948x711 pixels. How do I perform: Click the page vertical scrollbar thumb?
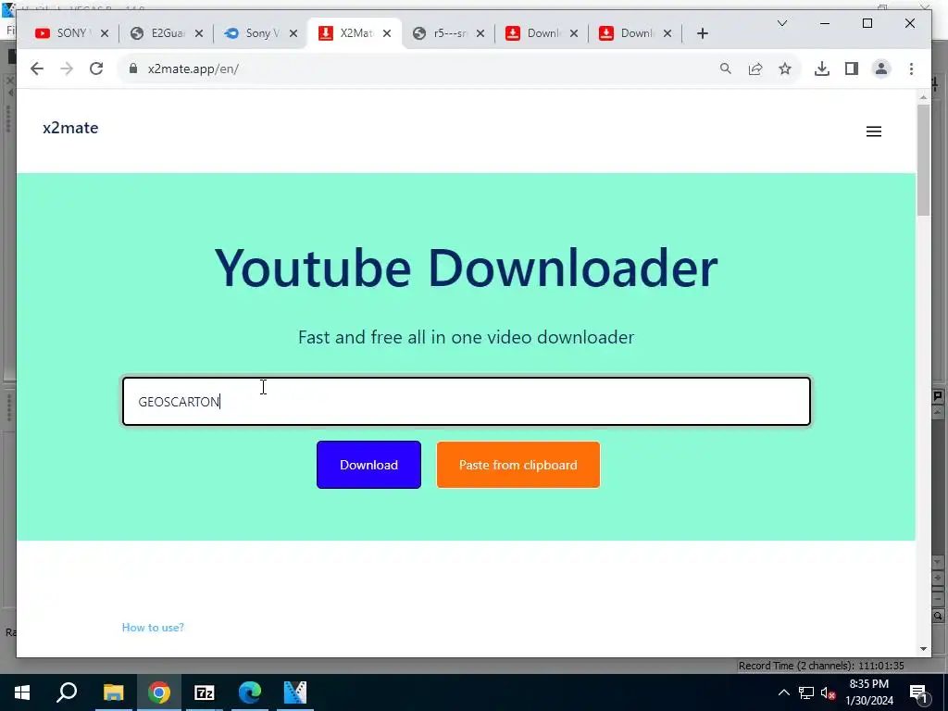pos(923,160)
